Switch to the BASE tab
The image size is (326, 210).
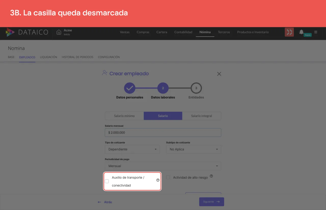[x=11, y=57]
